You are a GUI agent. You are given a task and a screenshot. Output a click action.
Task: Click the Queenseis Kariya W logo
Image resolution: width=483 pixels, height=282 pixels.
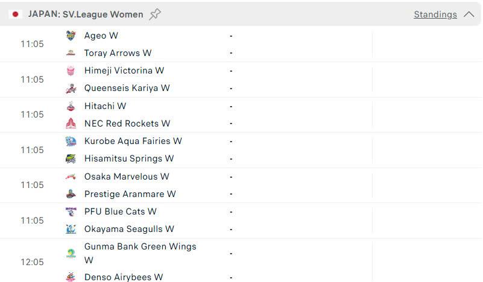point(71,89)
